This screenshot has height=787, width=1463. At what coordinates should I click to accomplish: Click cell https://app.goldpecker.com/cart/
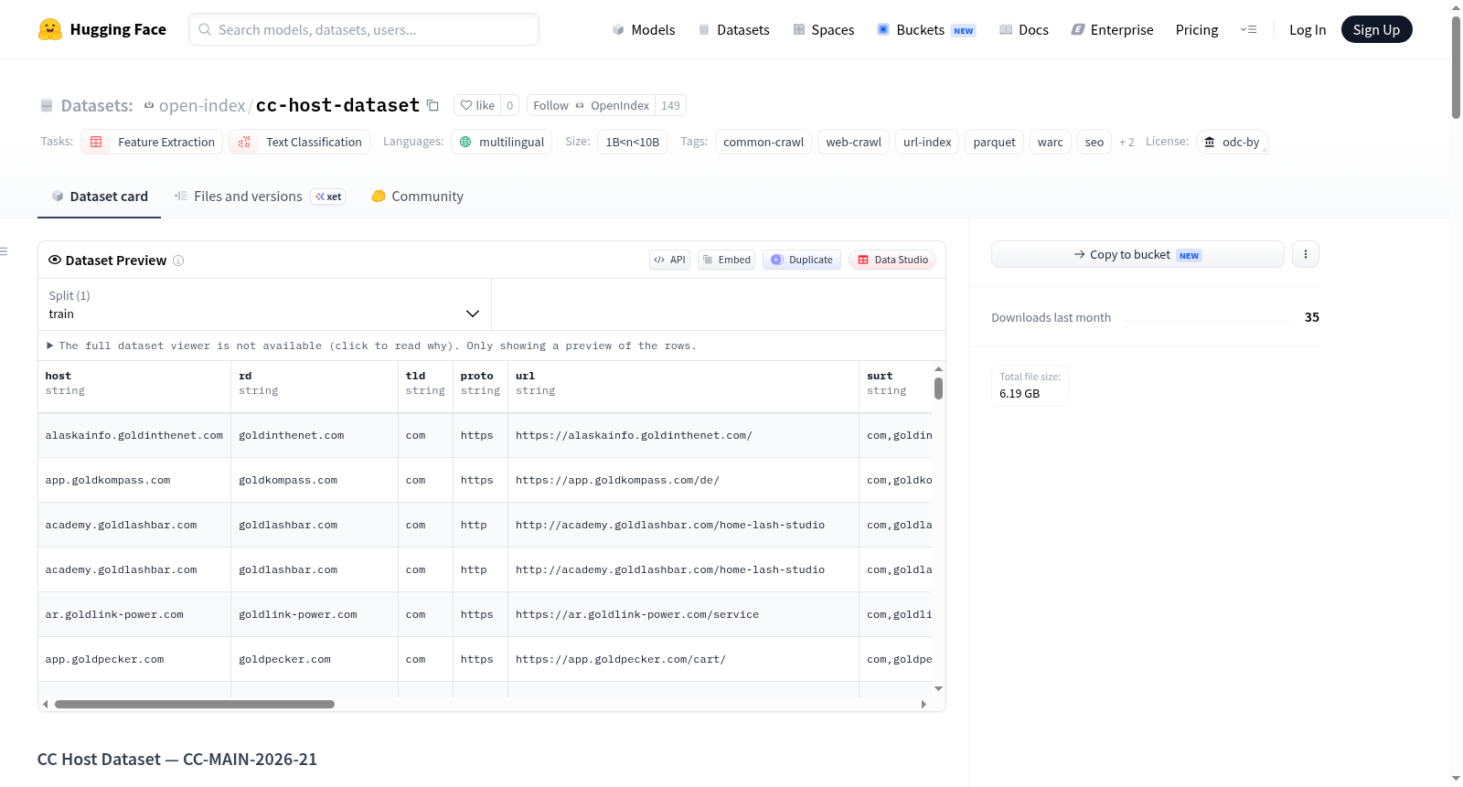point(683,659)
